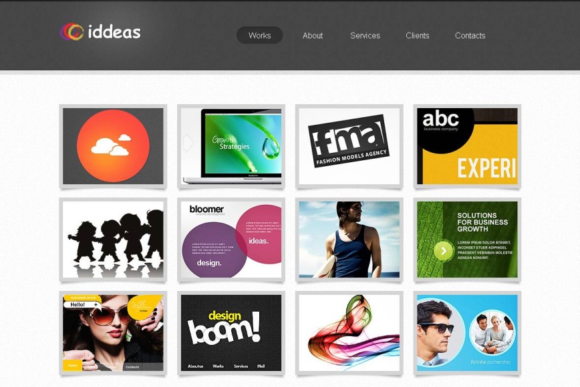Viewport: 580px width, 387px height.
Task: Click the plus next to Hello bubble
Action: [96, 304]
